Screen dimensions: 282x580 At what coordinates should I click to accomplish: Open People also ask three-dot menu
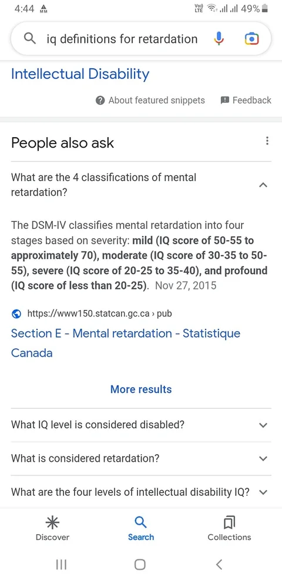tap(267, 141)
